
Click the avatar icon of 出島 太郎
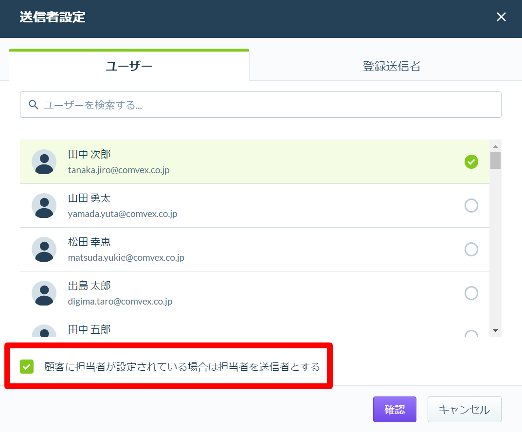(44, 293)
